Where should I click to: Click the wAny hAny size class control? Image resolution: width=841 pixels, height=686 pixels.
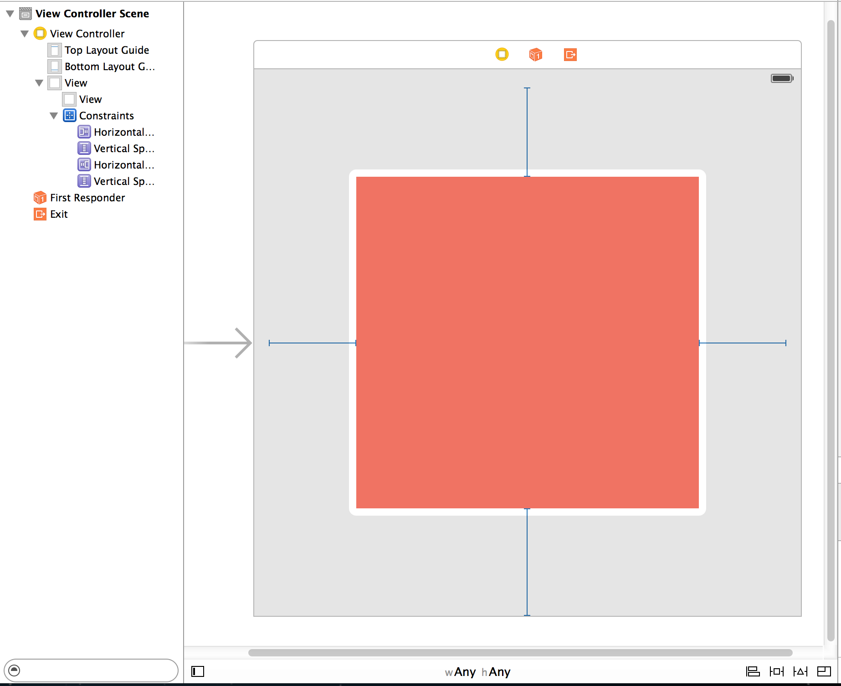(478, 671)
